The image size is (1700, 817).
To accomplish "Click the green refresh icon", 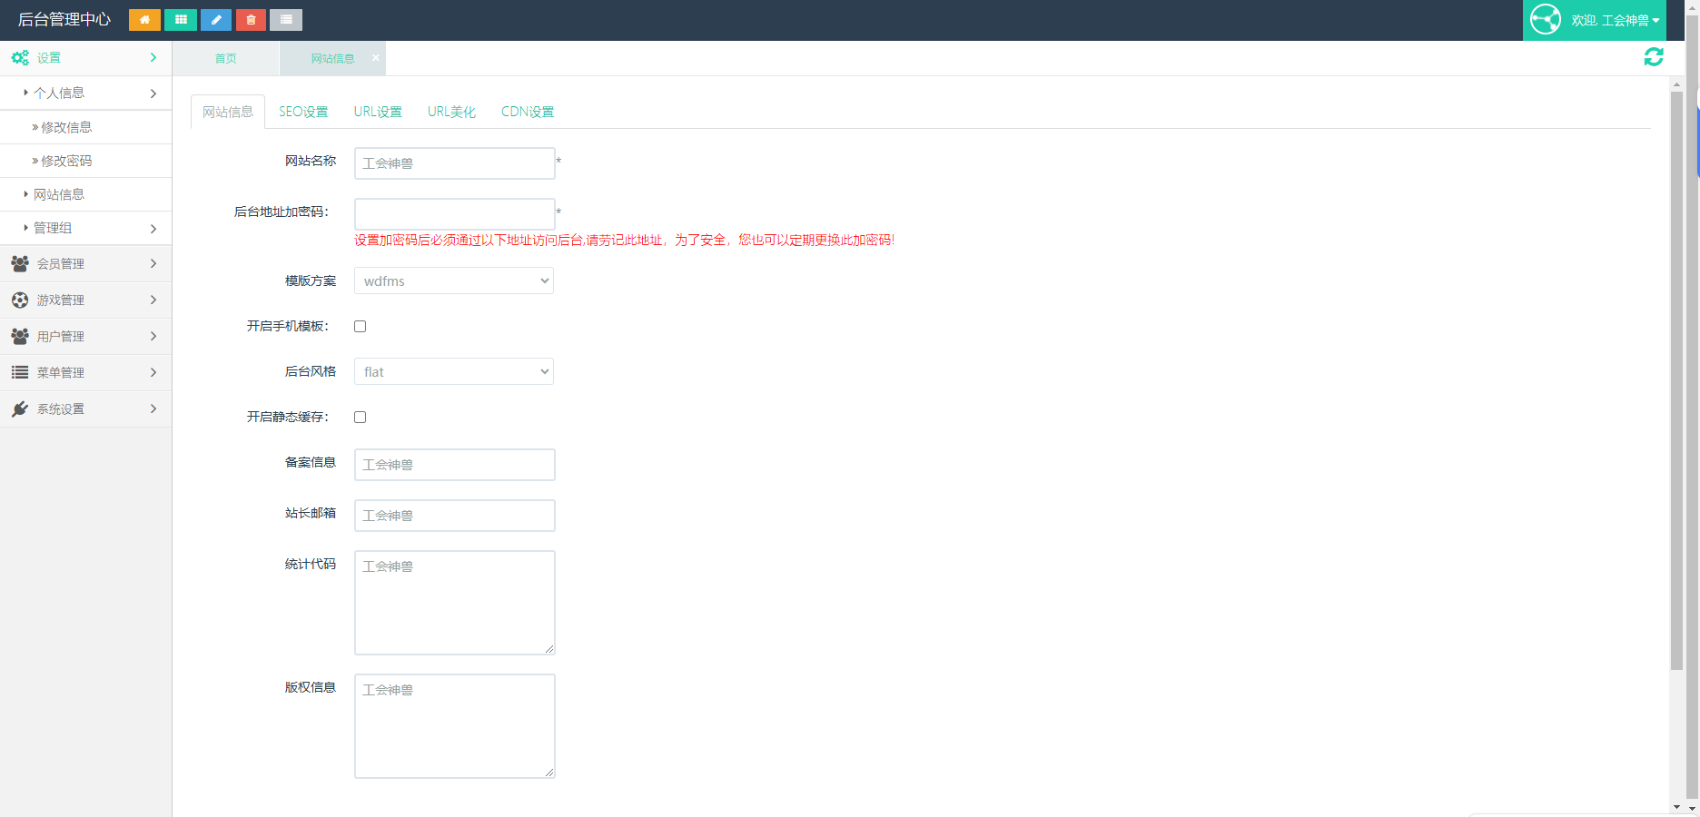I will tap(1654, 57).
